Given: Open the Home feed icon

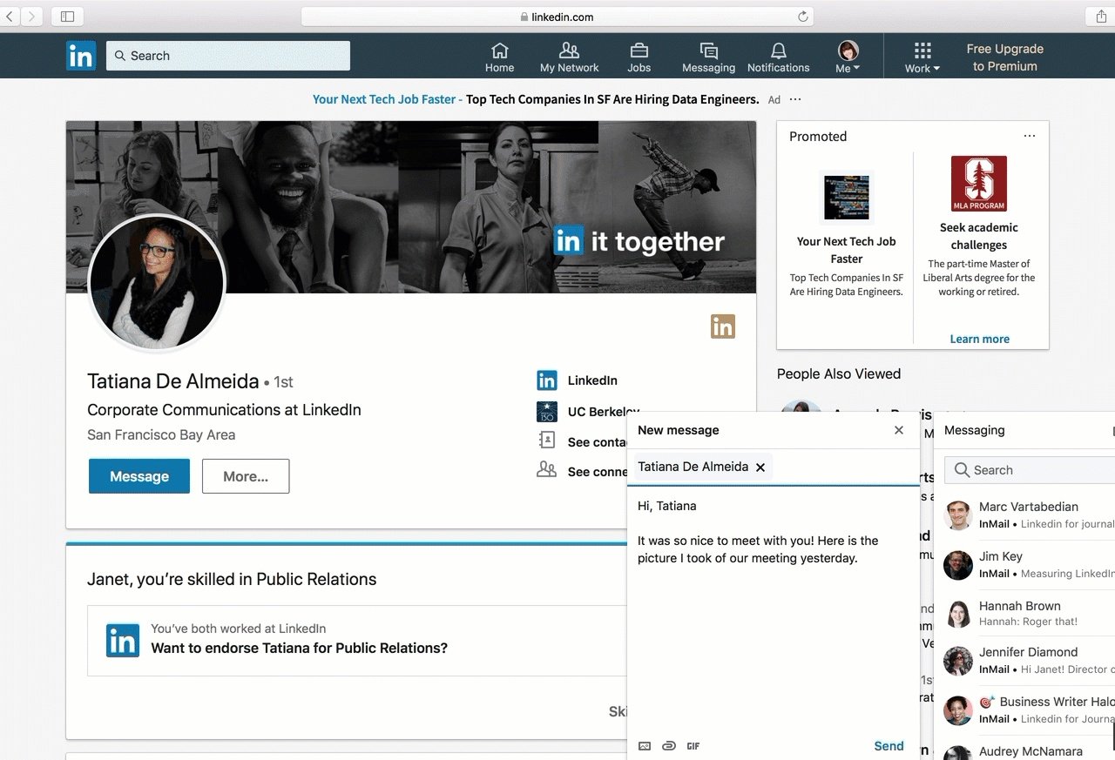Looking at the screenshot, I should (x=500, y=57).
